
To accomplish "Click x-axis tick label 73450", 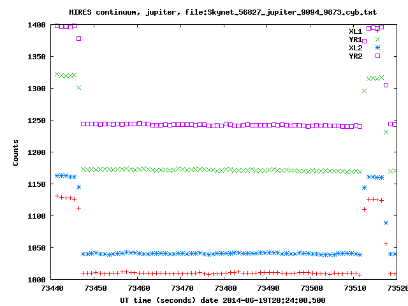I will pyautogui.click(x=96, y=288).
